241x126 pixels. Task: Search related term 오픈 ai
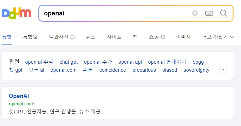[37, 70]
